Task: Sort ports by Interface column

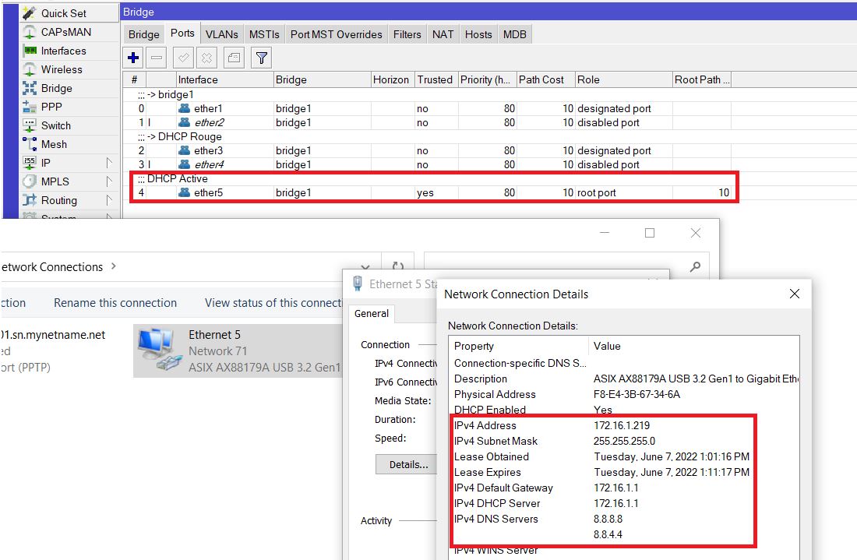Action: pos(224,79)
